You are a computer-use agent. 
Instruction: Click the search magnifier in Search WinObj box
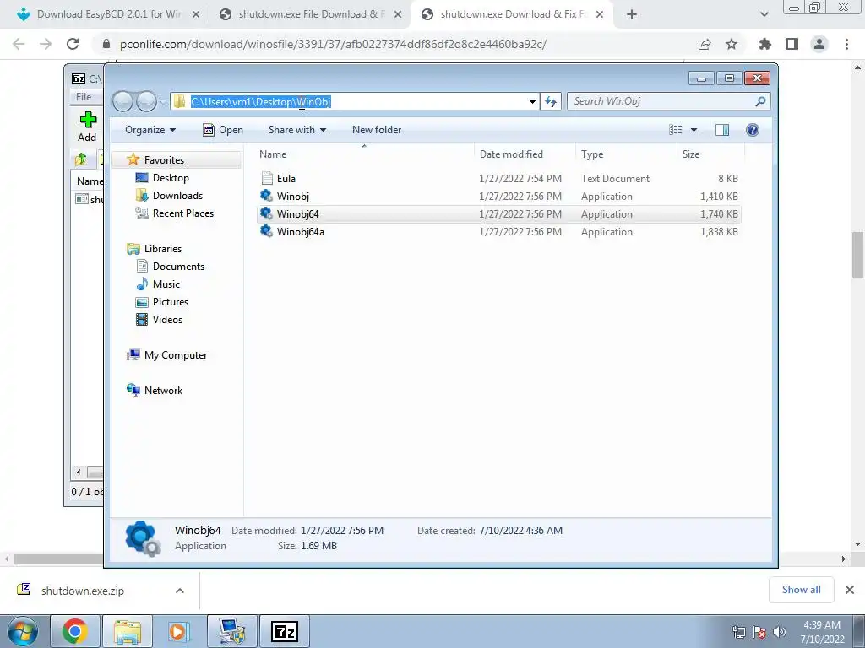[x=761, y=101]
